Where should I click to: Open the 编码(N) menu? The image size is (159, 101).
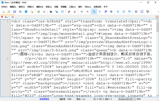[40, 7]
